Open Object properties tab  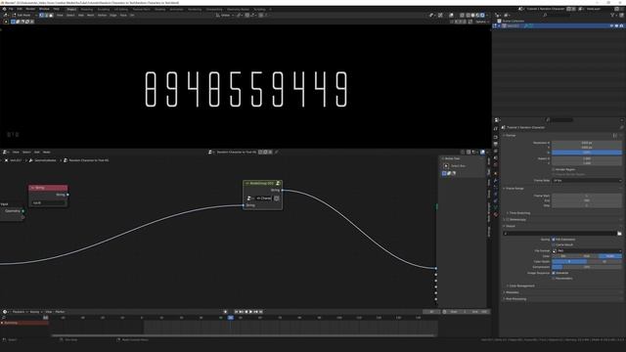coord(496,173)
